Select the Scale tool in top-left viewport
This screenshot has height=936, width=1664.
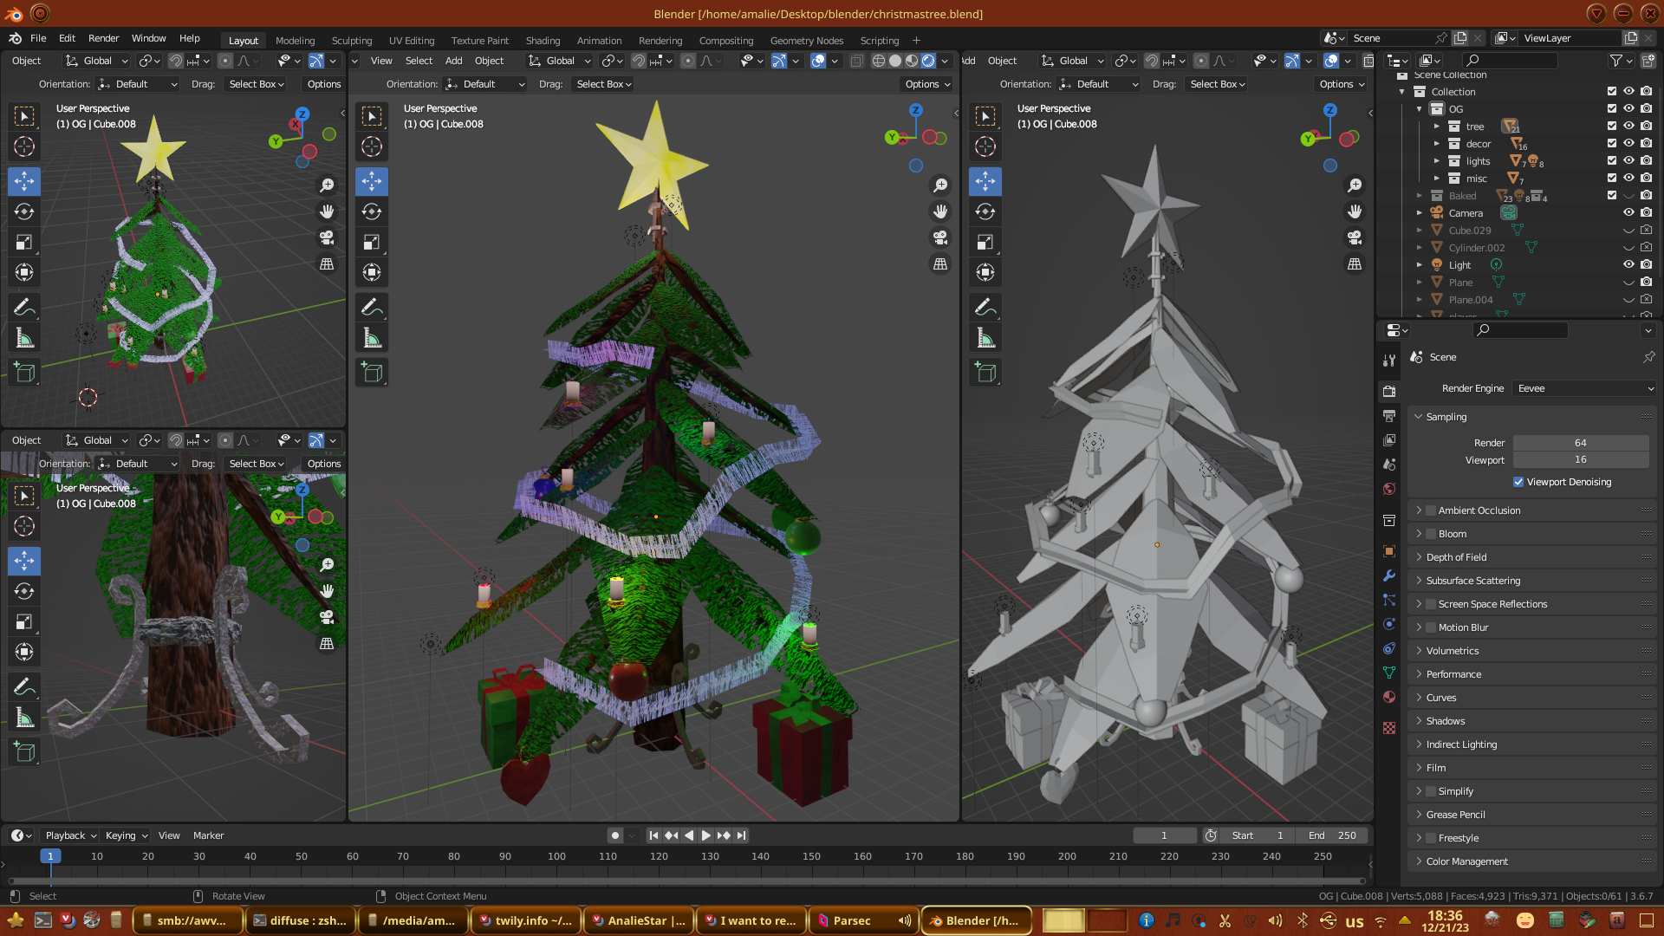tap(24, 243)
